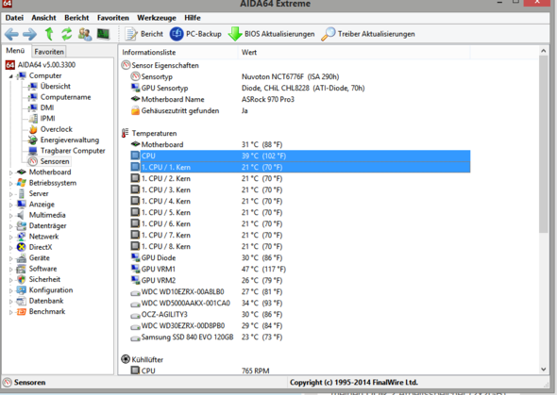Open the Hilfe menu
Image resolution: width=557 pixels, height=395 pixels.
coord(193,18)
